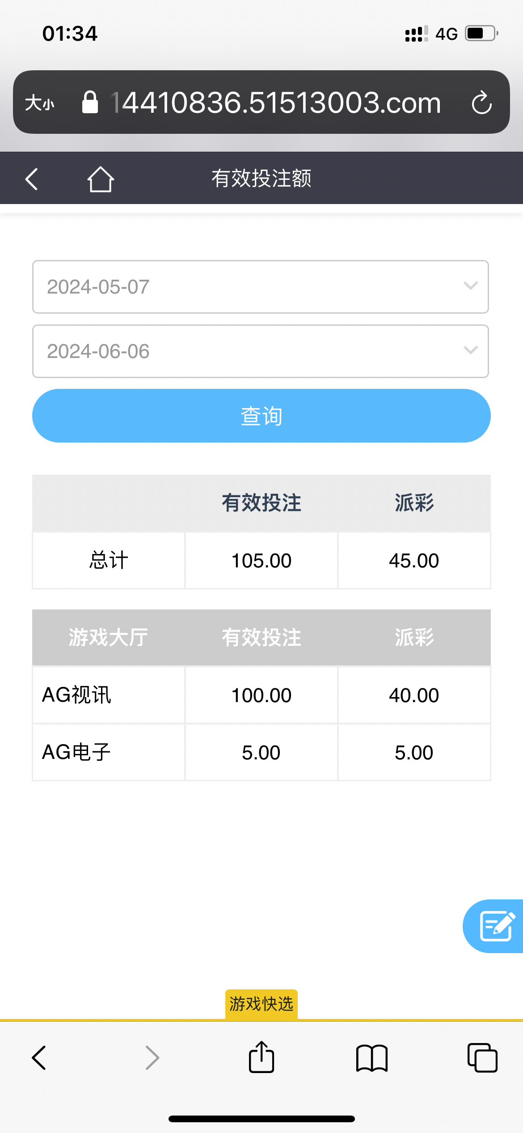Screen dimensions: 523x1133
Task: Open the 大小 text size menu
Action: point(40,103)
